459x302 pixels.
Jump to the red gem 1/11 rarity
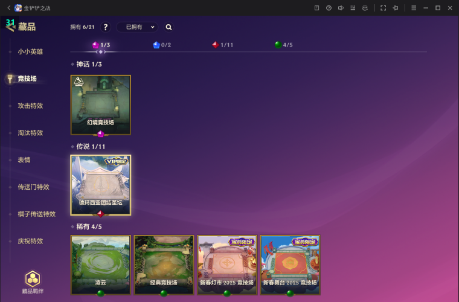point(222,45)
